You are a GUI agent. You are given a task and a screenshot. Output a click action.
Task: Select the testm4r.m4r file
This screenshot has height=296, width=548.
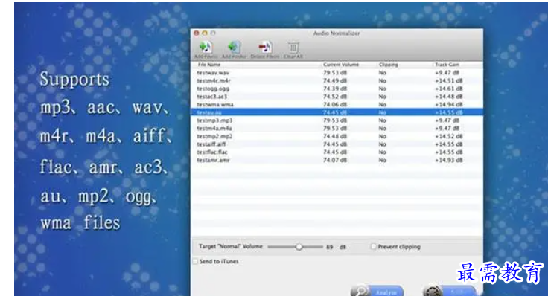click(214, 80)
